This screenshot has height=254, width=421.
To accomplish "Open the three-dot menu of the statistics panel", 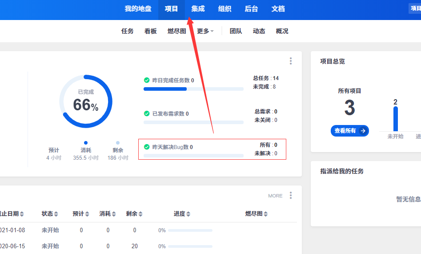I will click(290, 61).
